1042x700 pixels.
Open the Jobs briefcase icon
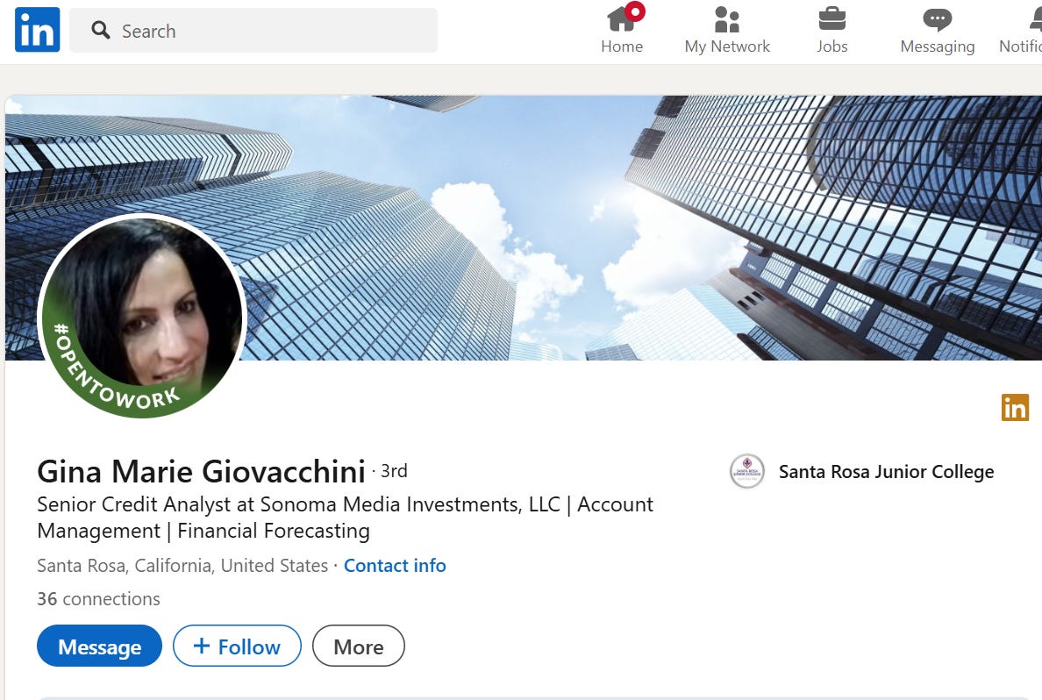point(832,18)
